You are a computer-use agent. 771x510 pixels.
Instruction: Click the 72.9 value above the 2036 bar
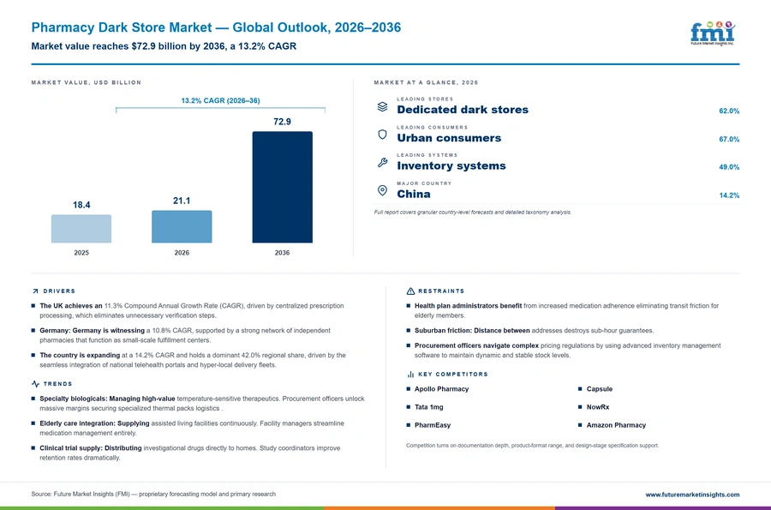pyautogui.click(x=282, y=122)
